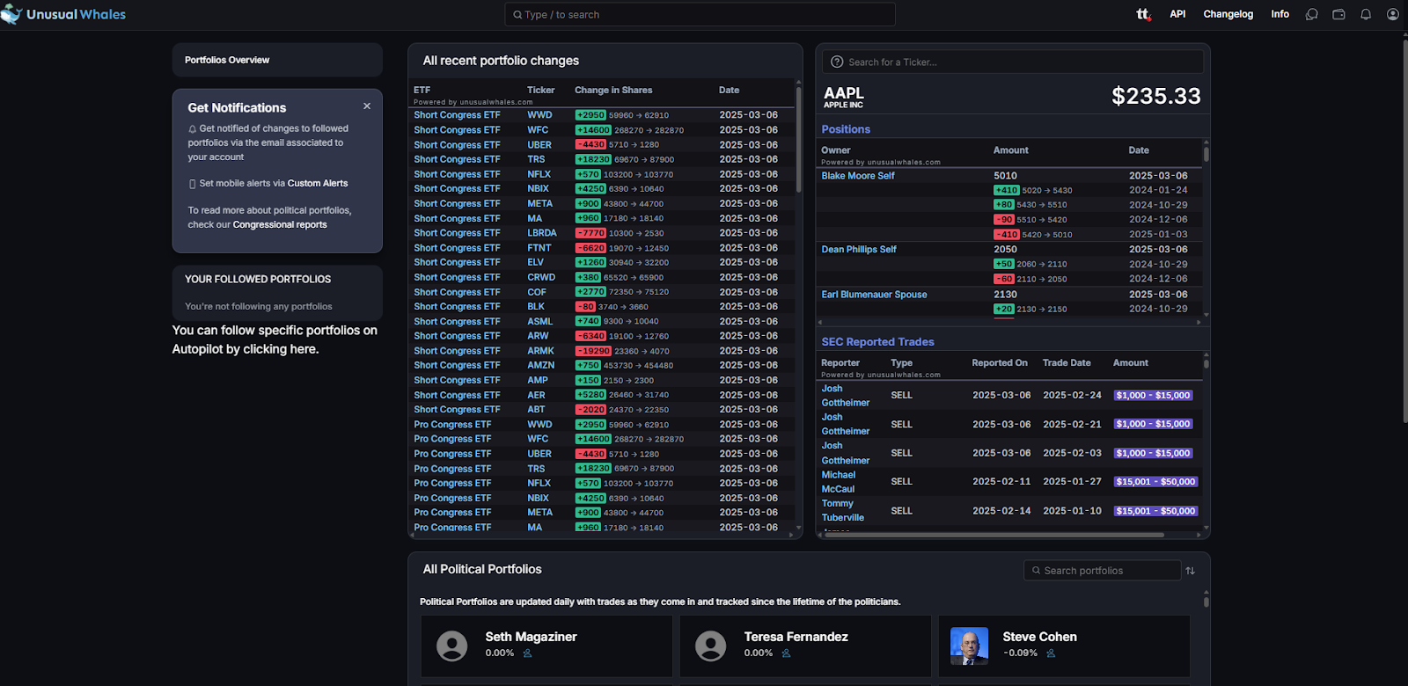Click the $235.33 AAPL price
The width and height of the screenshot is (1408, 686).
coord(1156,96)
